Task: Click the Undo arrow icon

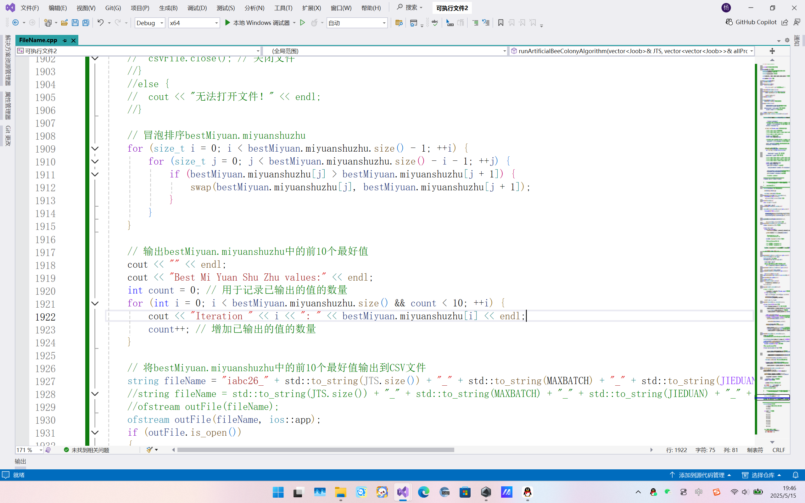Action: [x=100, y=23]
